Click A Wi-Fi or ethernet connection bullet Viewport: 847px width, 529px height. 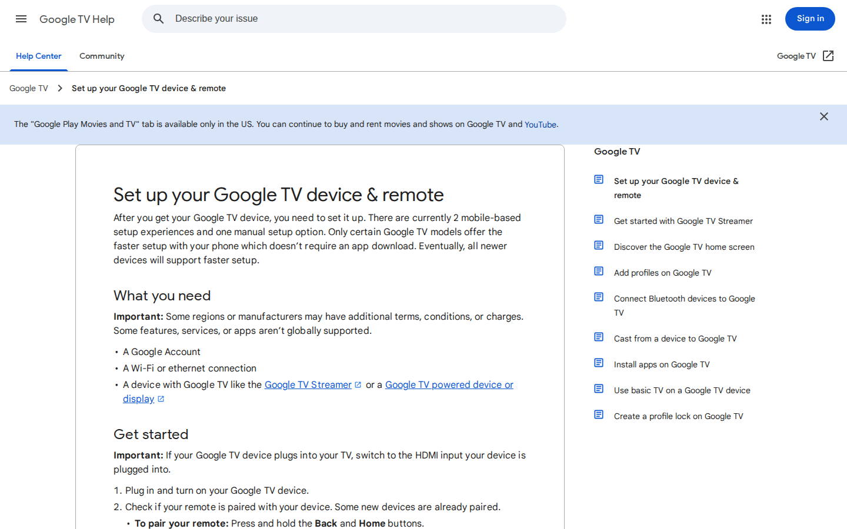[x=189, y=369]
